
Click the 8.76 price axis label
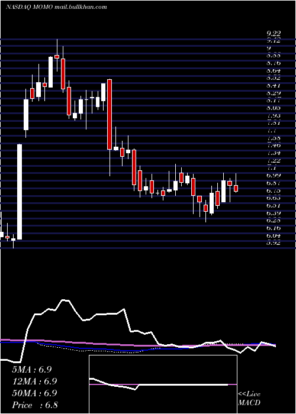pyautogui.click(x=274, y=63)
